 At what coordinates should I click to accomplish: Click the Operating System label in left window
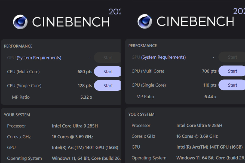click(x=24, y=158)
